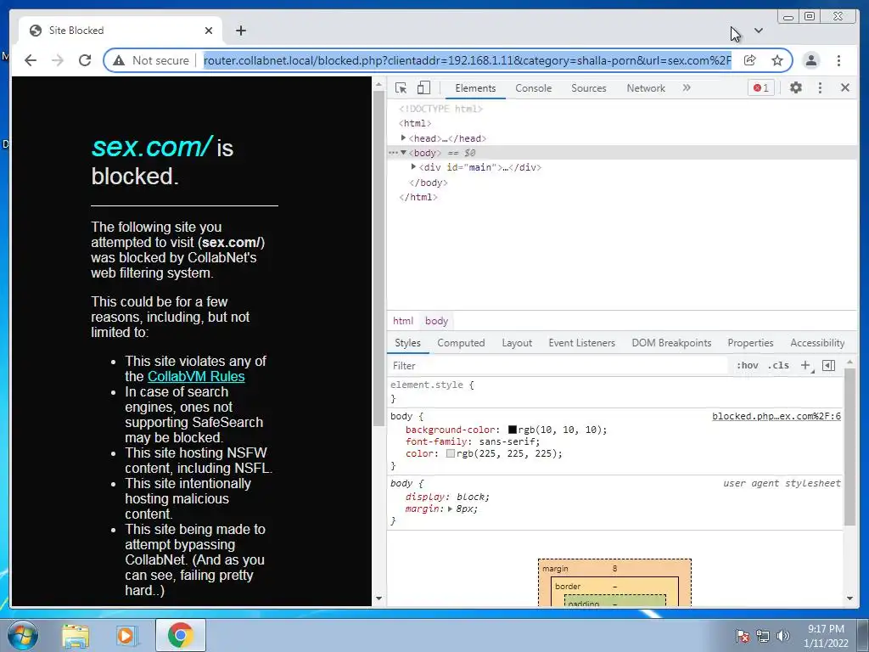
Task: Go back using the browser back arrow
Action: tap(31, 60)
